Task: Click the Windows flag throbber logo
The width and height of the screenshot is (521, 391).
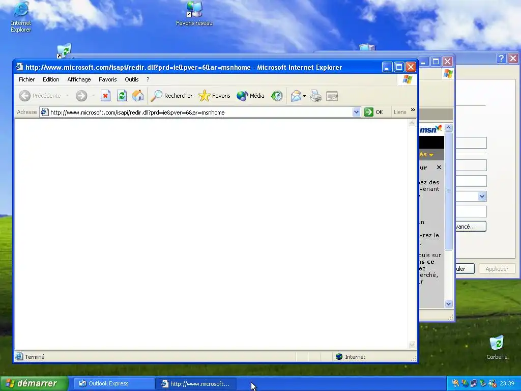Action: coord(408,79)
